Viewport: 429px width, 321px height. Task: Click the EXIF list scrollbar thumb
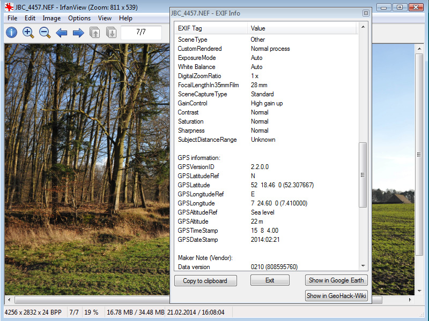pos(363,174)
